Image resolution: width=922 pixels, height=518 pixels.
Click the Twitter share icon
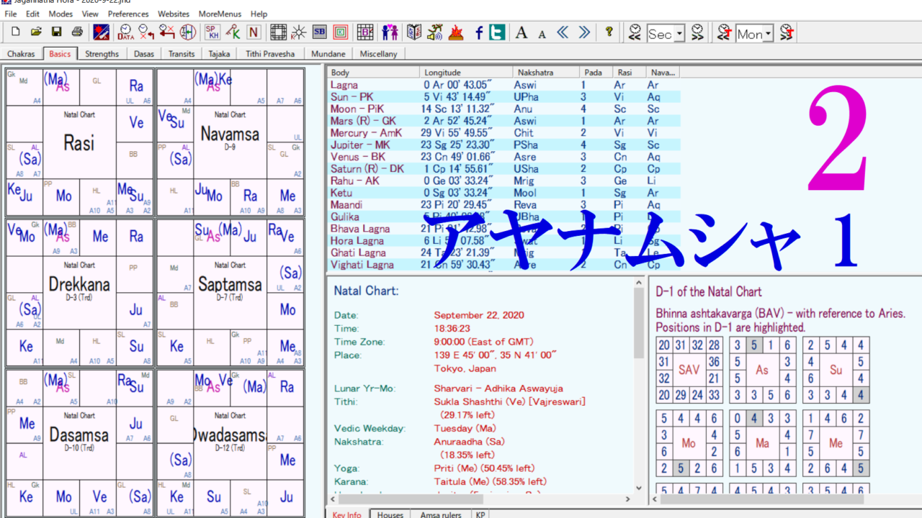click(x=497, y=32)
